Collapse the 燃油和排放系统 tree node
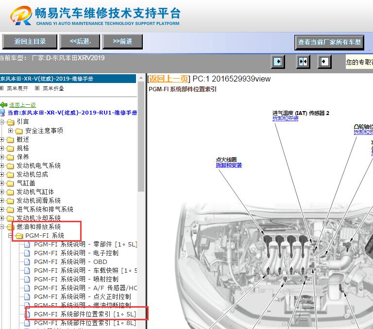373x329 pixels. tap(2, 227)
